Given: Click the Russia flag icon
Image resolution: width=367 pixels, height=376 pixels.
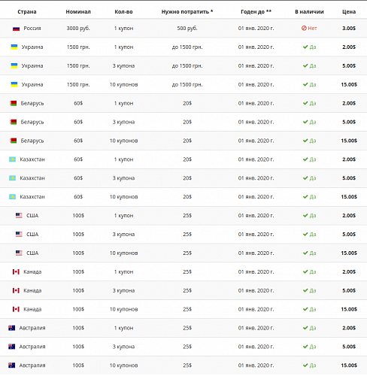Looking at the screenshot, I should click(x=16, y=29).
